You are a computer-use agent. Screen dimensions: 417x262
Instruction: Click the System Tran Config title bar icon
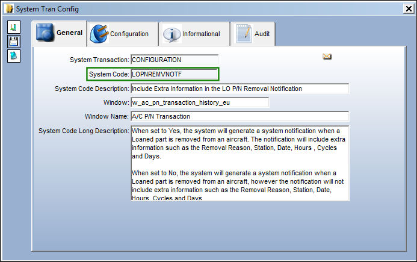pos(9,9)
